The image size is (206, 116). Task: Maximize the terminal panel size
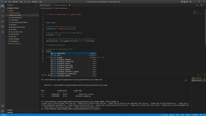tap(202, 75)
